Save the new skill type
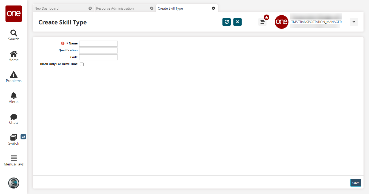 pos(356,183)
